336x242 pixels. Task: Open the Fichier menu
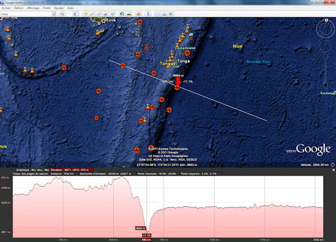(6, 8)
